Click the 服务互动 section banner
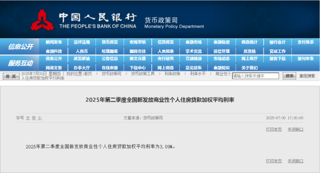Screen dimensions: 320x173 (20, 63)
